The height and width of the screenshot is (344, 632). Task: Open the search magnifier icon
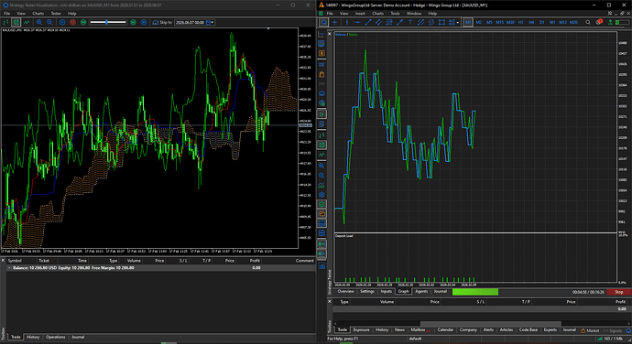pos(588,23)
